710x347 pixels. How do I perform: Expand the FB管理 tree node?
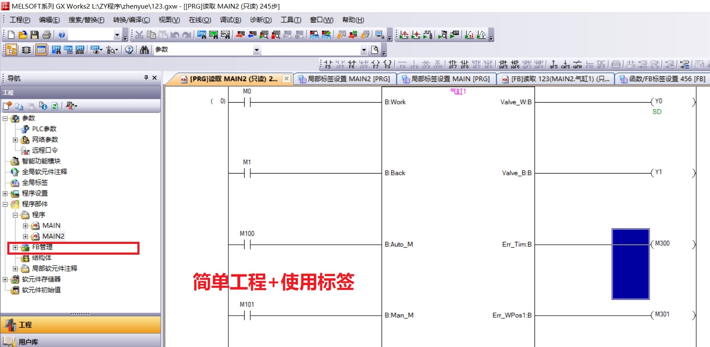coord(15,247)
